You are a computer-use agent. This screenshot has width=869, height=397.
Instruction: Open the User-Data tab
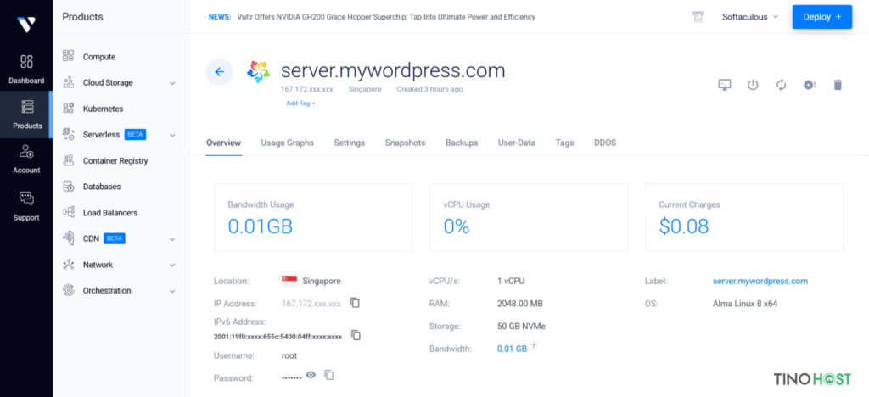517,143
